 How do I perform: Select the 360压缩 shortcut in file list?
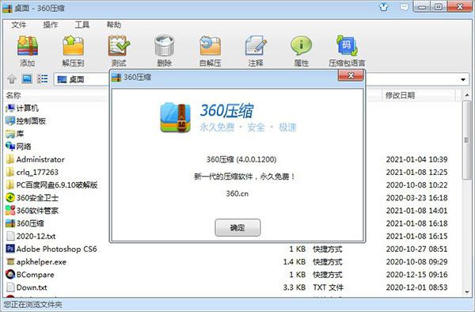[x=25, y=223]
